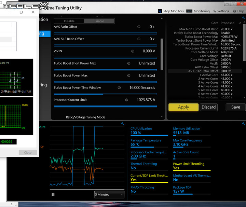The height and width of the screenshot is (207, 246).
Task: Click the Power Limit Throttling indicator
Action: tap(192, 166)
